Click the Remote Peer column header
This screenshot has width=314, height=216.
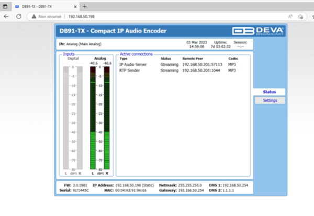pyautogui.click(x=193, y=58)
